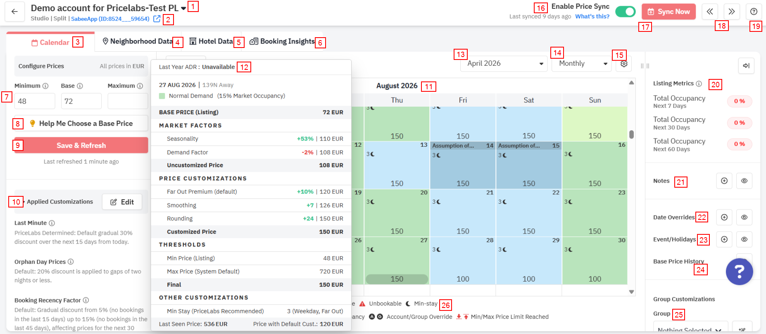Image resolution: width=766 pixels, height=334 pixels.
Task: Expand the listing name account dropdown
Action: pyautogui.click(x=183, y=8)
